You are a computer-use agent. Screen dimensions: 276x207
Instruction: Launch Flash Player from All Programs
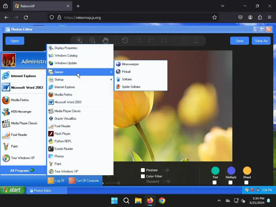pyautogui.click(x=80, y=134)
